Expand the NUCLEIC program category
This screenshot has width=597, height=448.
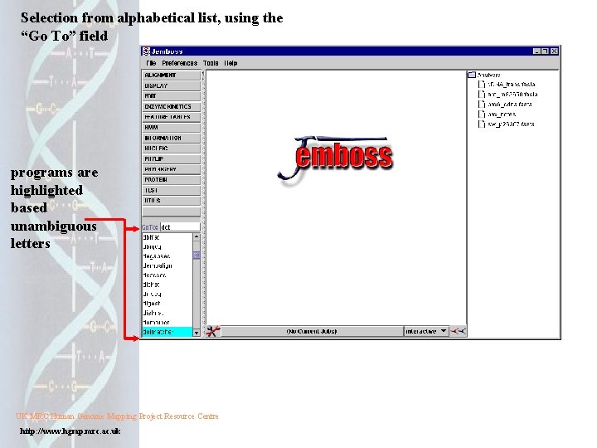tap(171, 149)
